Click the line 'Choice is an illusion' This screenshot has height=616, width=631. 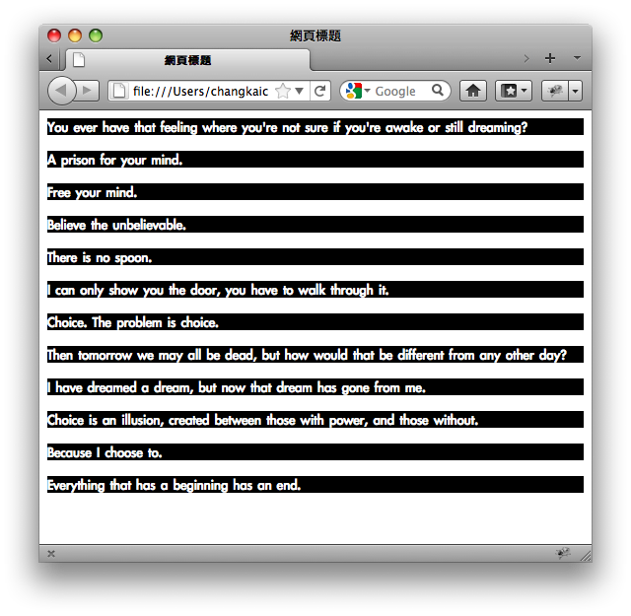pyautogui.click(x=315, y=420)
